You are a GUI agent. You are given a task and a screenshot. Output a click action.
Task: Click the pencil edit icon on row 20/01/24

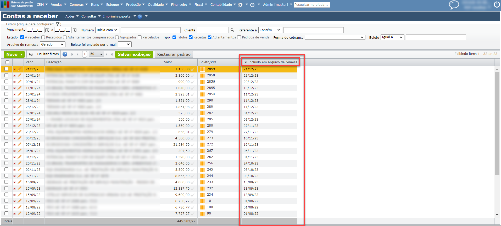19,76
